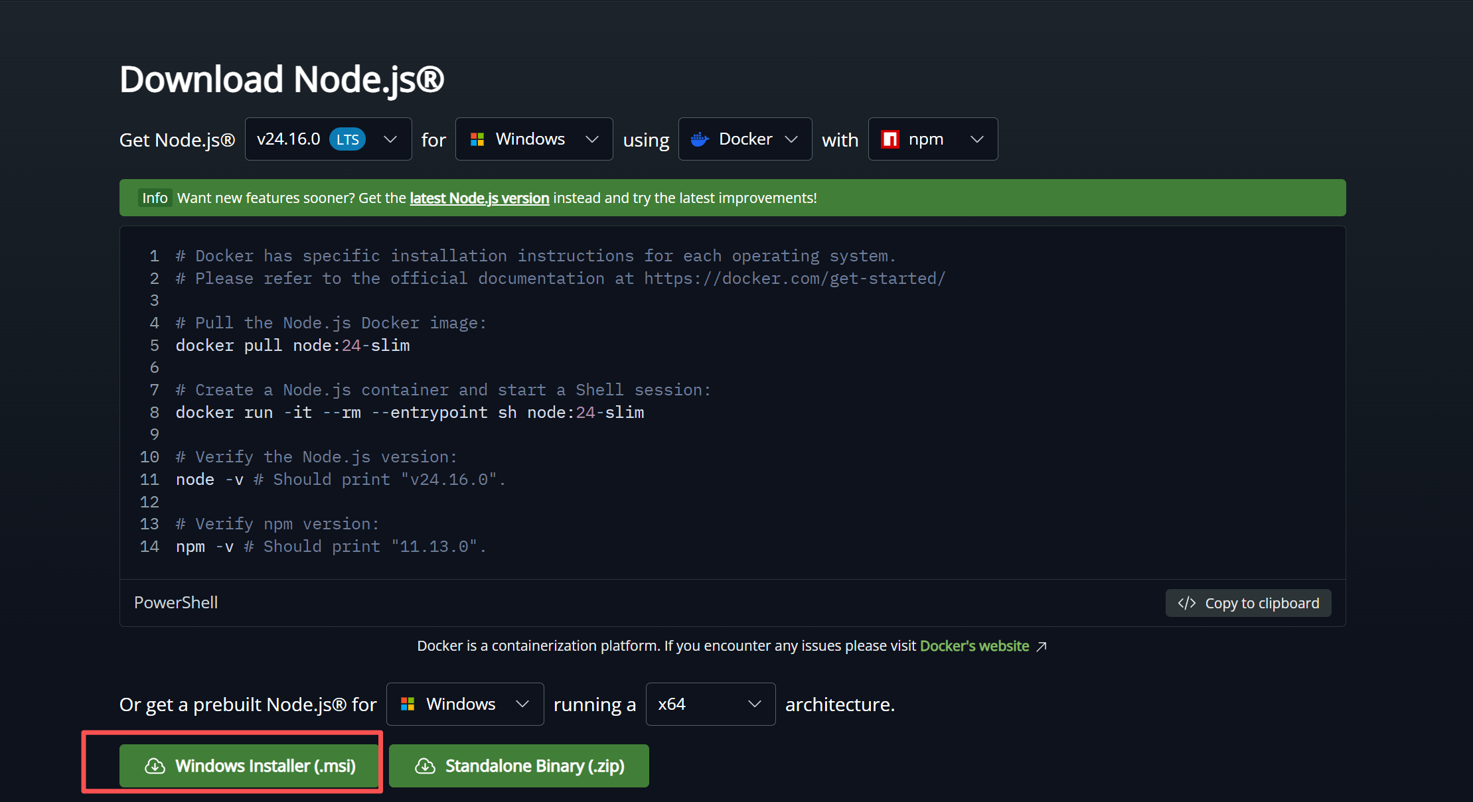The image size is (1473, 802).
Task: Click the Windows logo in top OS selector
Action: click(477, 139)
